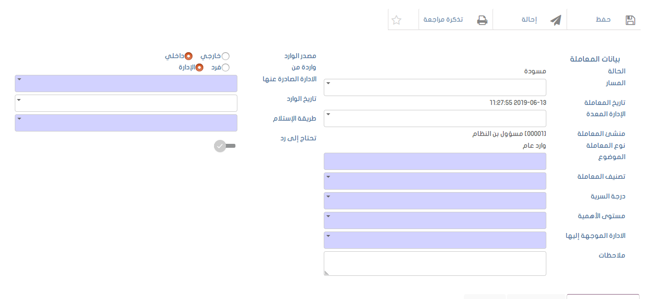
Task: Select the خارجي radio button
Action: click(x=226, y=56)
